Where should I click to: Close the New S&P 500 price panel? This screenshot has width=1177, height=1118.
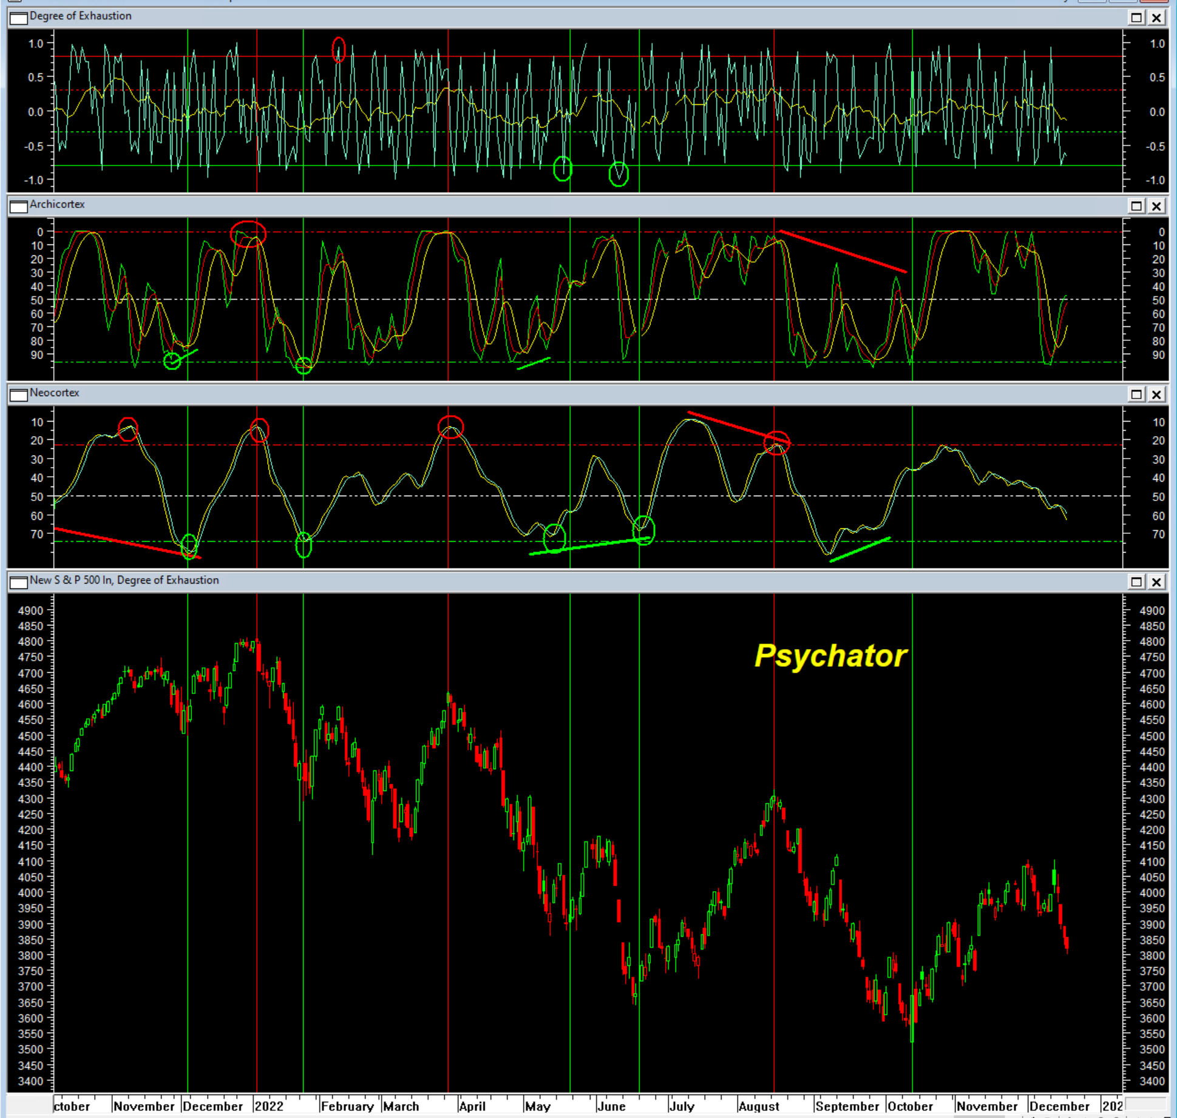click(x=1157, y=582)
